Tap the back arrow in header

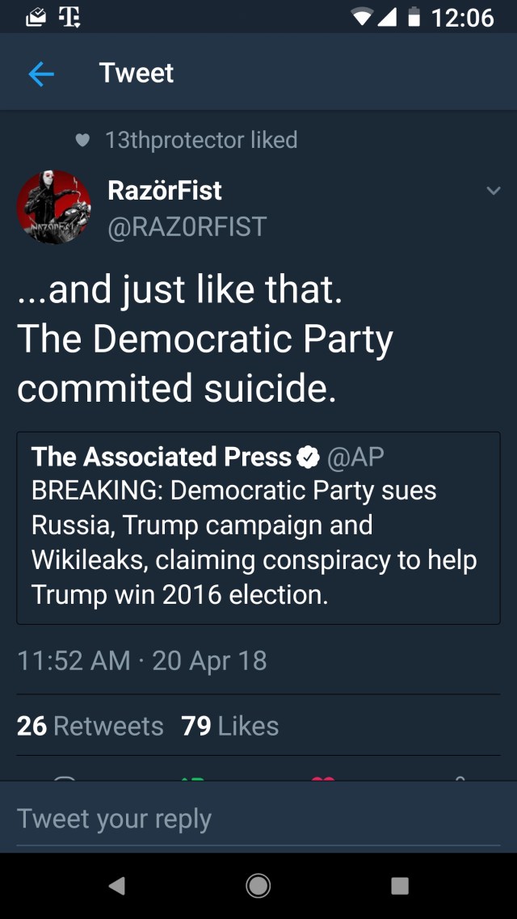coord(41,74)
